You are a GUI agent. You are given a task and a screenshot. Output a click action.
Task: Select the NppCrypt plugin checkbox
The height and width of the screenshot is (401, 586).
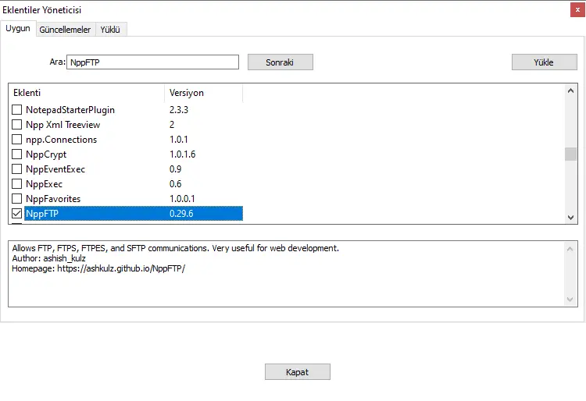(x=17, y=154)
